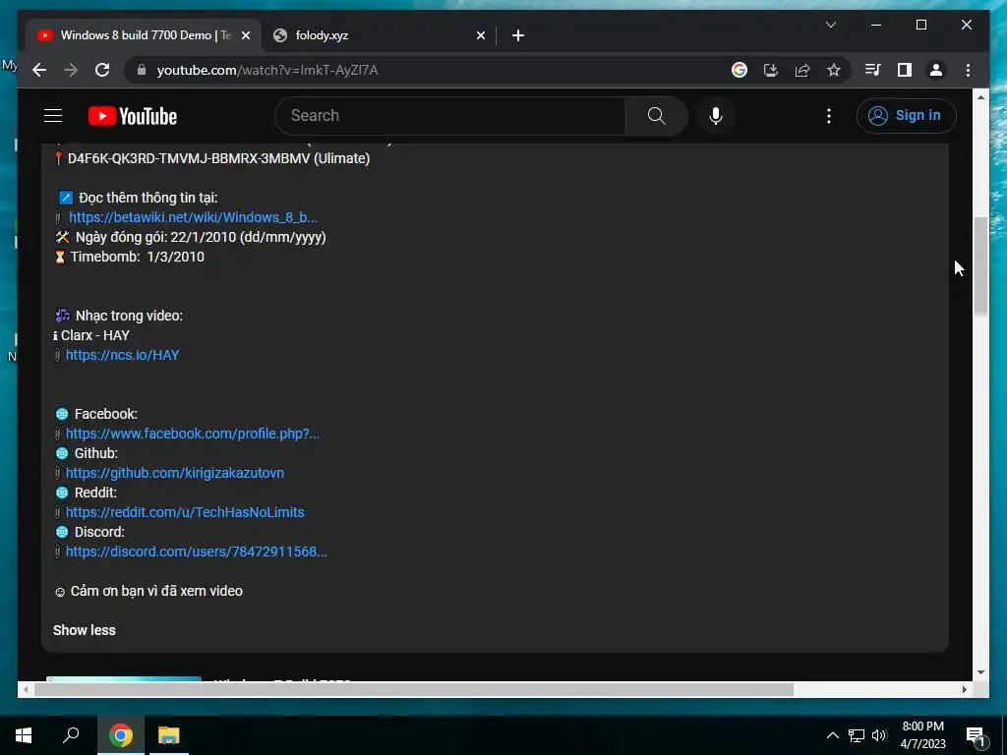Go to YouTube home via logo
Screen dimensions: 1007x755
pos(133,116)
